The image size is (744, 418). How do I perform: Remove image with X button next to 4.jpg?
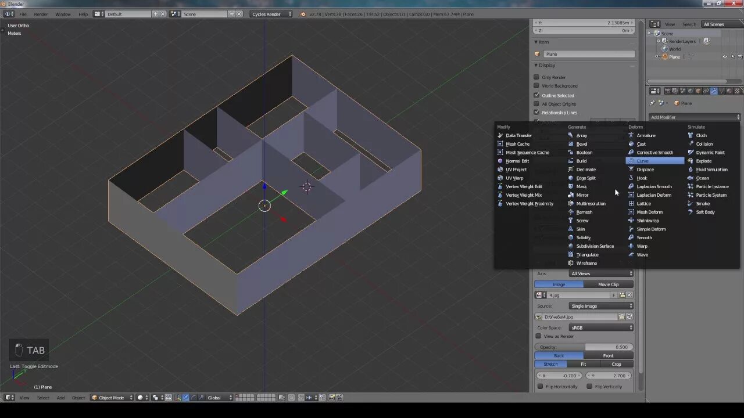629,295
